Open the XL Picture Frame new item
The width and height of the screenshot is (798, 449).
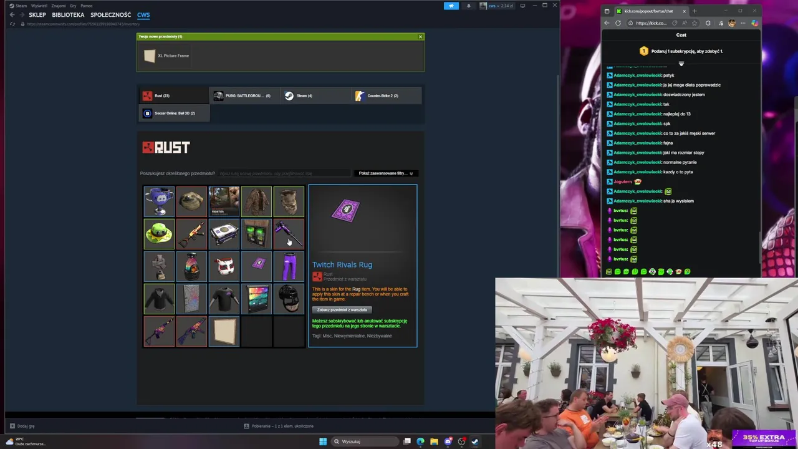tap(166, 56)
